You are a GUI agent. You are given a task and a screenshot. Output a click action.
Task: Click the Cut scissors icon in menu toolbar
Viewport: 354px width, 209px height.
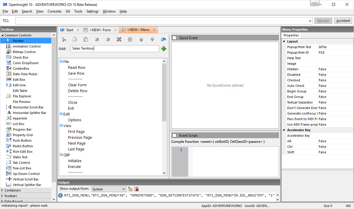pyautogui.click(x=64, y=39)
